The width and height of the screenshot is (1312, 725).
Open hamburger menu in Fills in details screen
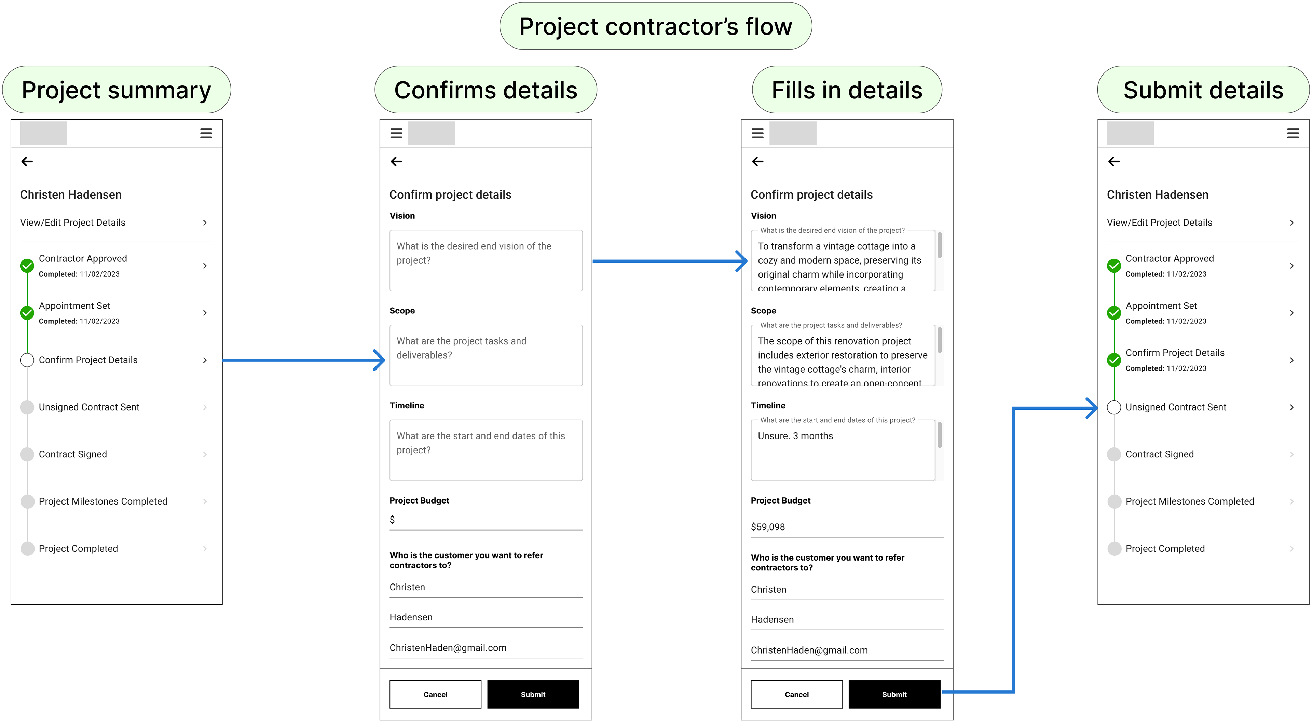click(757, 134)
